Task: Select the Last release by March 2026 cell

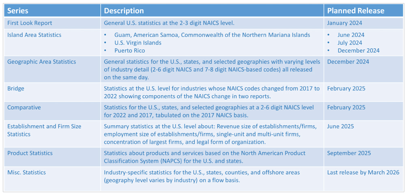Action: coord(363,173)
